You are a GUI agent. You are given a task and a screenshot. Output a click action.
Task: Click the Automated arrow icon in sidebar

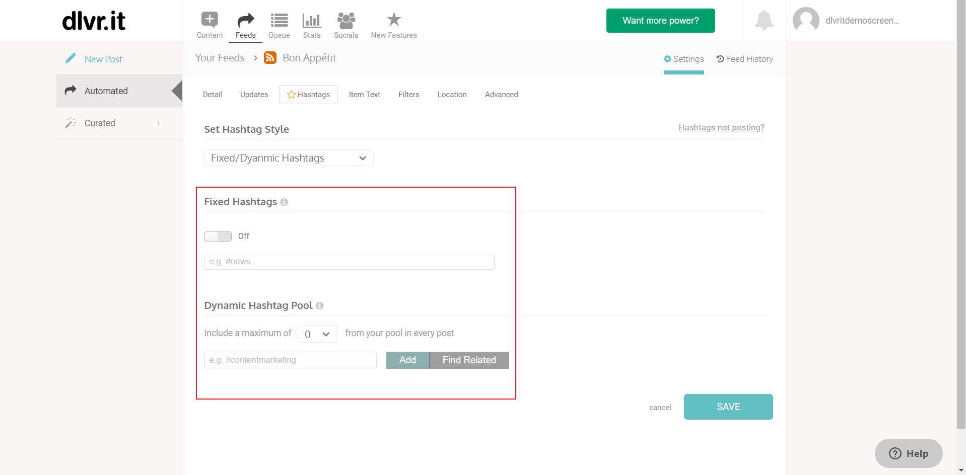pos(71,90)
